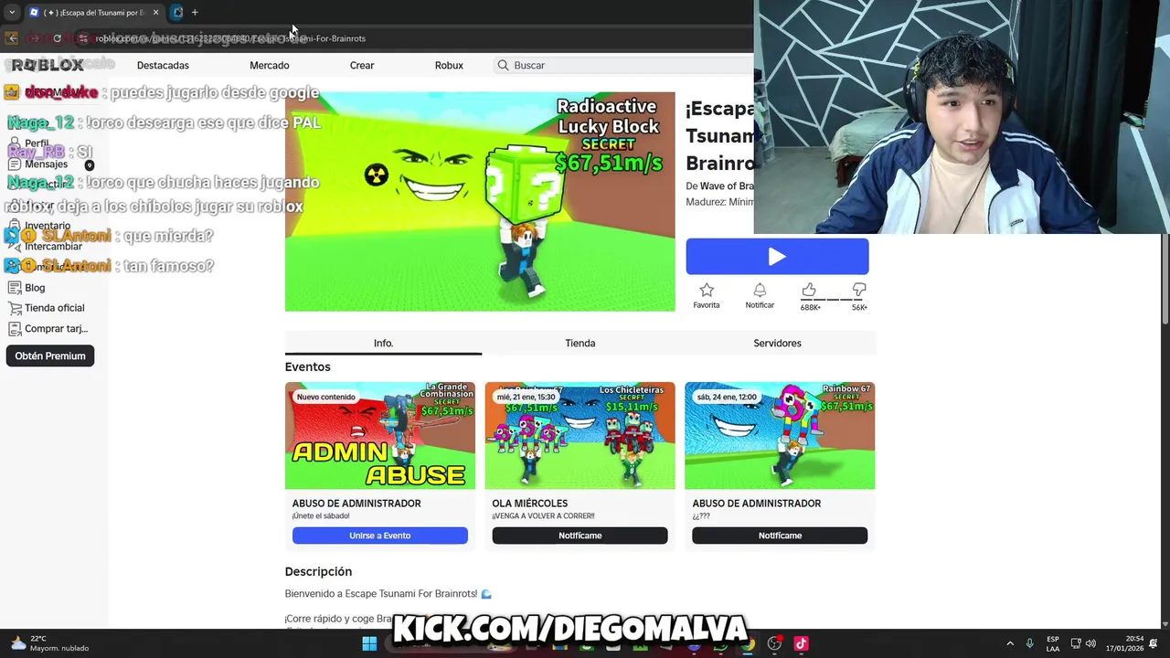The height and width of the screenshot is (658, 1170).
Task: Open Comprar tarj... in the sidebar
Action: 56,329
